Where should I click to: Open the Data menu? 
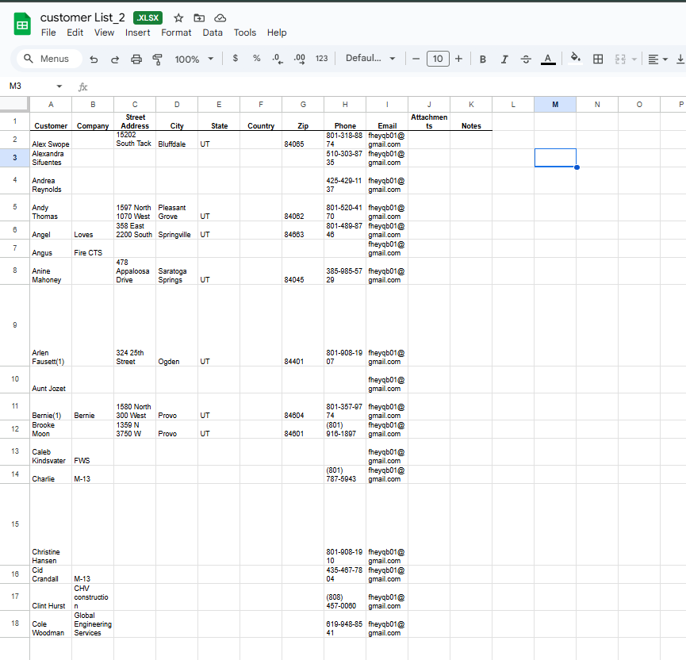pos(213,33)
